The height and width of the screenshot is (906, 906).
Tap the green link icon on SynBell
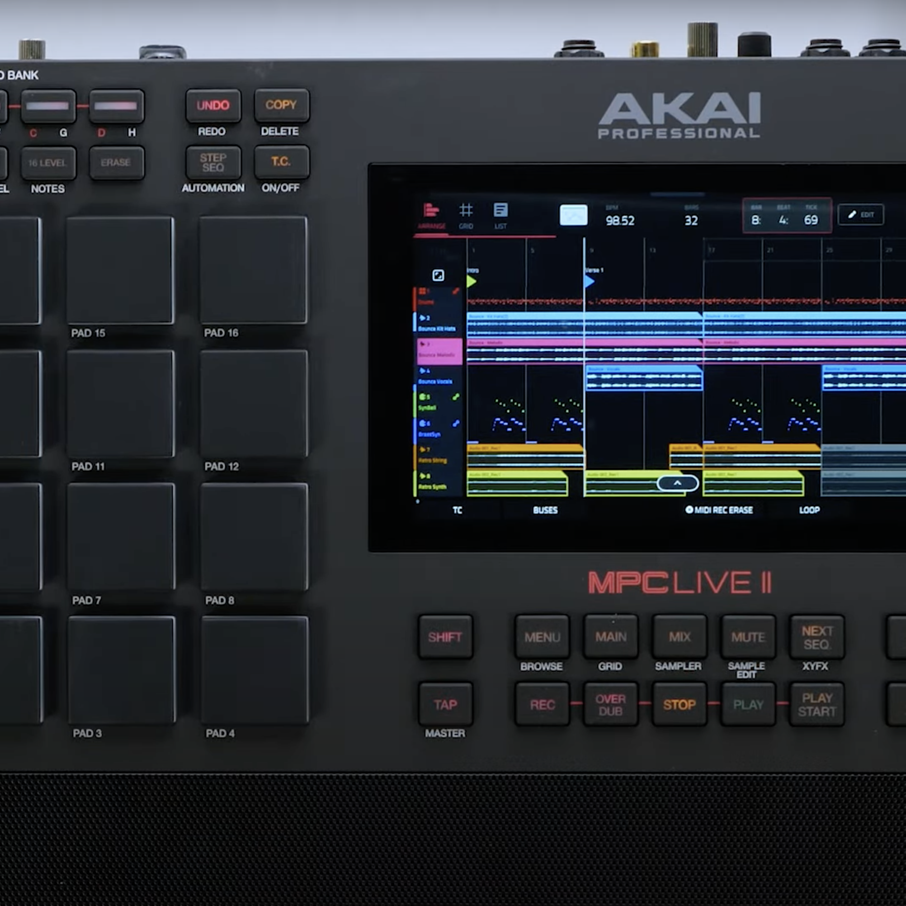click(455, 397)
